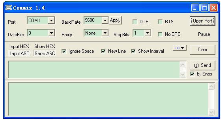Click send box scrollbar down arrow
This screenshot has width=222, height=120.
click(183, 74)
